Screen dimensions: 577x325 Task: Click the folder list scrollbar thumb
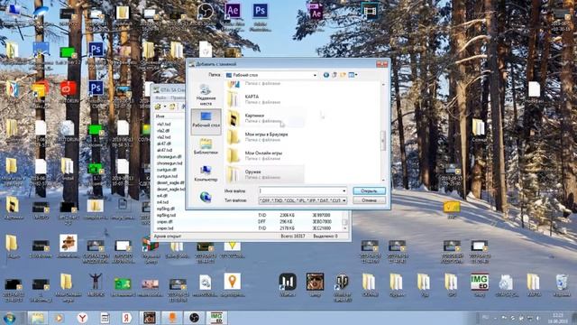click(383, 140)
